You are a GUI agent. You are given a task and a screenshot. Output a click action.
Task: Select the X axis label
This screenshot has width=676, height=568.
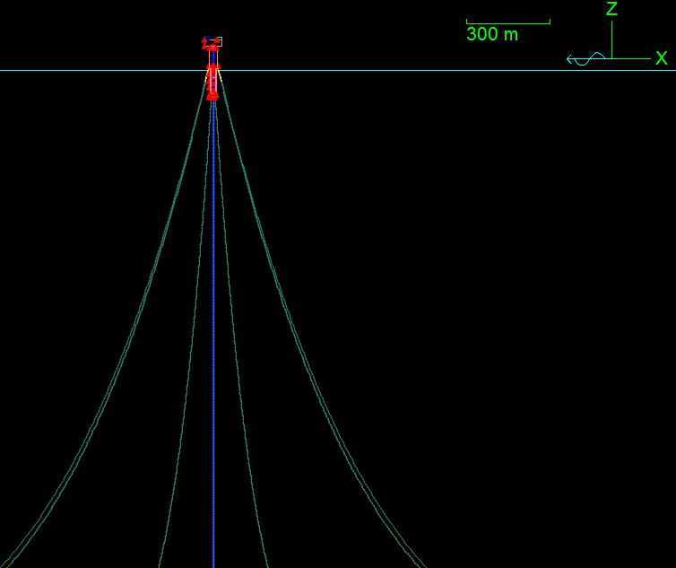(x=662, y=57)
